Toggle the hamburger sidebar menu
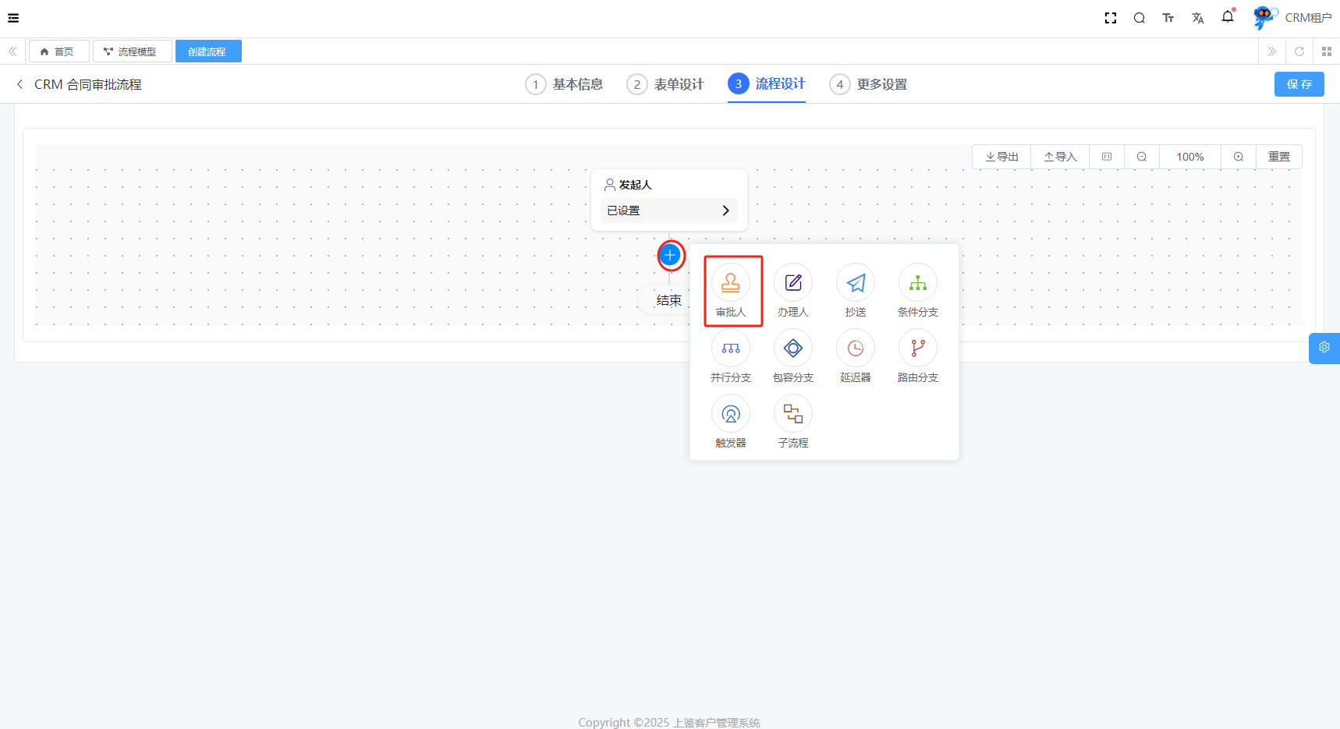 point(13,18)
